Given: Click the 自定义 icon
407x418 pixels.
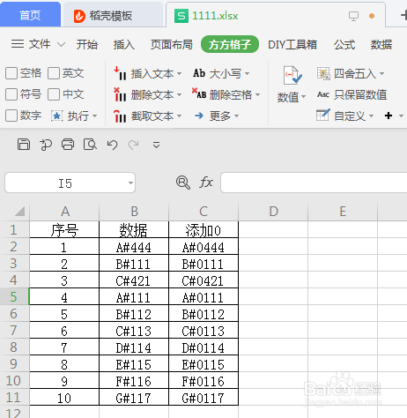Looking at the screenshot, I should click(x=323, y=116).
